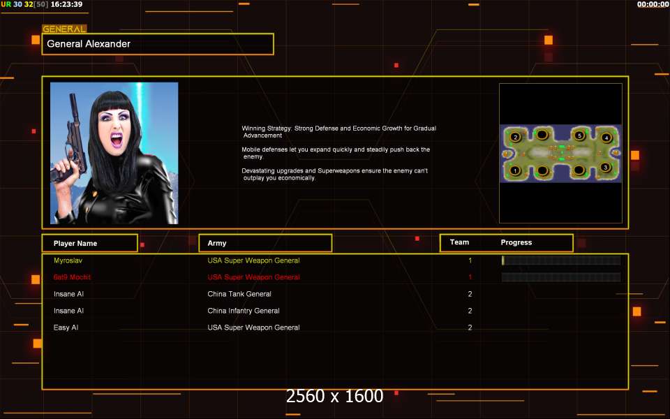The width and height of the screenshot is (670, 419).
Task: Pick the empty start slot beside position 3
Action: (x=579, y=170)
